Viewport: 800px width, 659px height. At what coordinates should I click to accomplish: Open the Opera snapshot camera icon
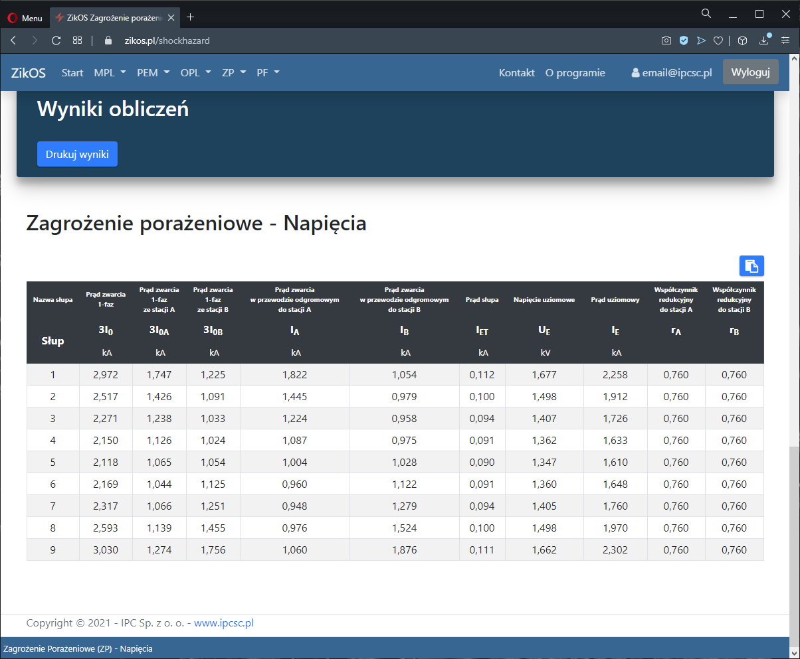tap(666, 40)
